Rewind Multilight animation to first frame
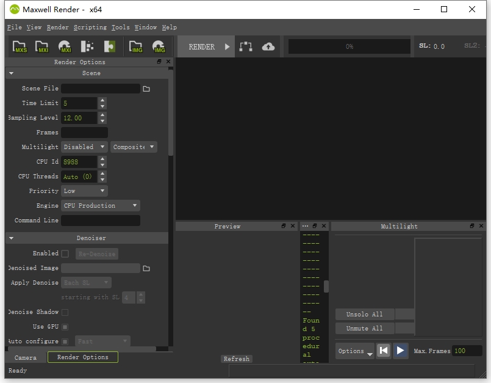The image size is (491, 383). (383, 351)
